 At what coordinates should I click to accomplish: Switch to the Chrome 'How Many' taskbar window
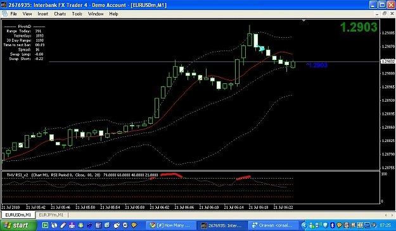(171, 225)
